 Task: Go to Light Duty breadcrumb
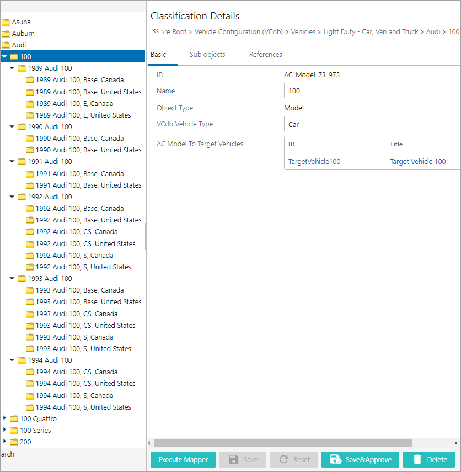371,32
